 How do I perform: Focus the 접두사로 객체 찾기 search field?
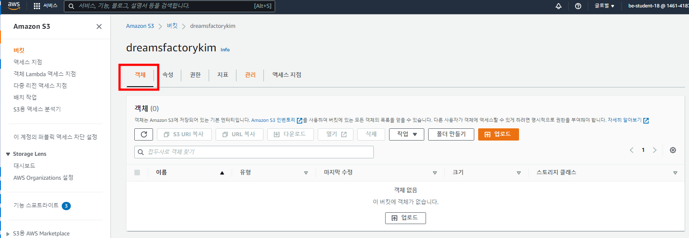click(254, 152)
